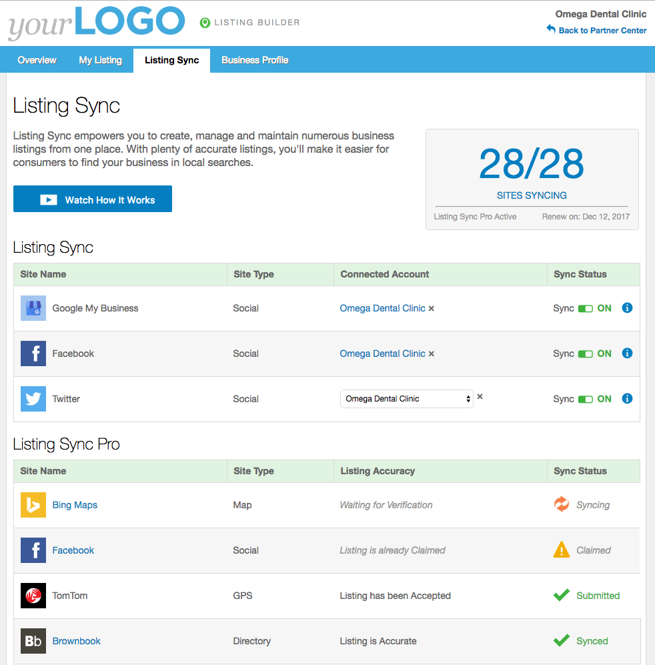Click the Watch How It Works button
This screenshot has height=665, width=655.
92,199
